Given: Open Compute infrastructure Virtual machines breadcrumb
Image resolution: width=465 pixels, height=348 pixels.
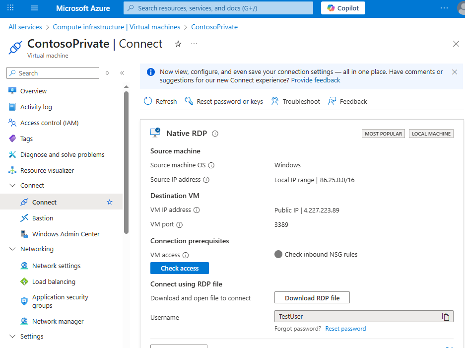Looking at the screenshot, I should 116,27.
